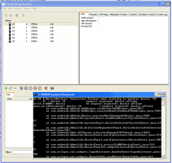Switch to the VM Heap tab
Screen dimensions: 172x163
click(104, 15)
